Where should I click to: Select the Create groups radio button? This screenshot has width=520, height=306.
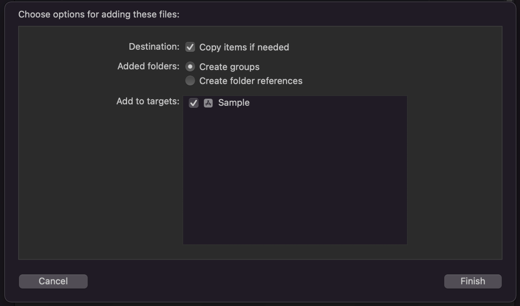(x=190, y=67)
